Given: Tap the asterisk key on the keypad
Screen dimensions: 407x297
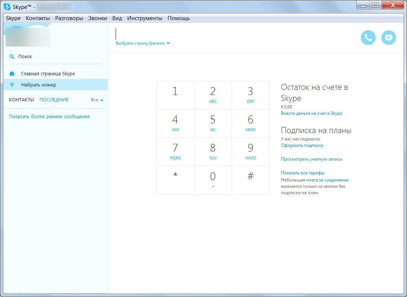Looking at the screenshot, I should pyautogui.click(x=175, y=180).
